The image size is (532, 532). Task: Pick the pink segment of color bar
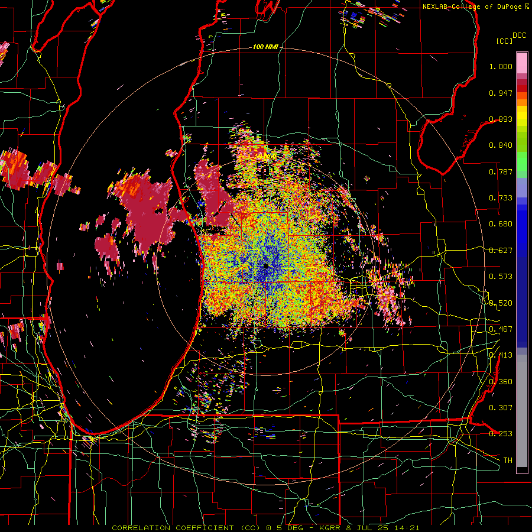click(x=522, y=63)
